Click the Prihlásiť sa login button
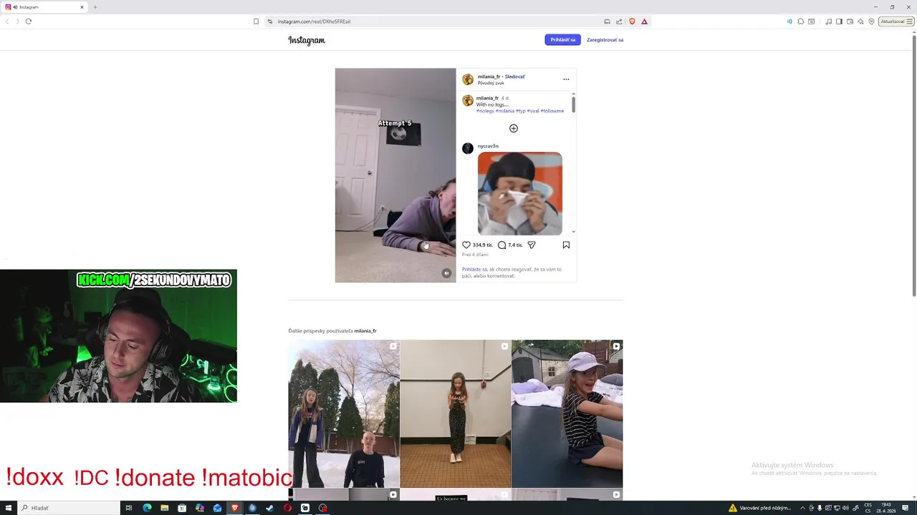This screenshot has width=917, height=515. tap(562, 39)
